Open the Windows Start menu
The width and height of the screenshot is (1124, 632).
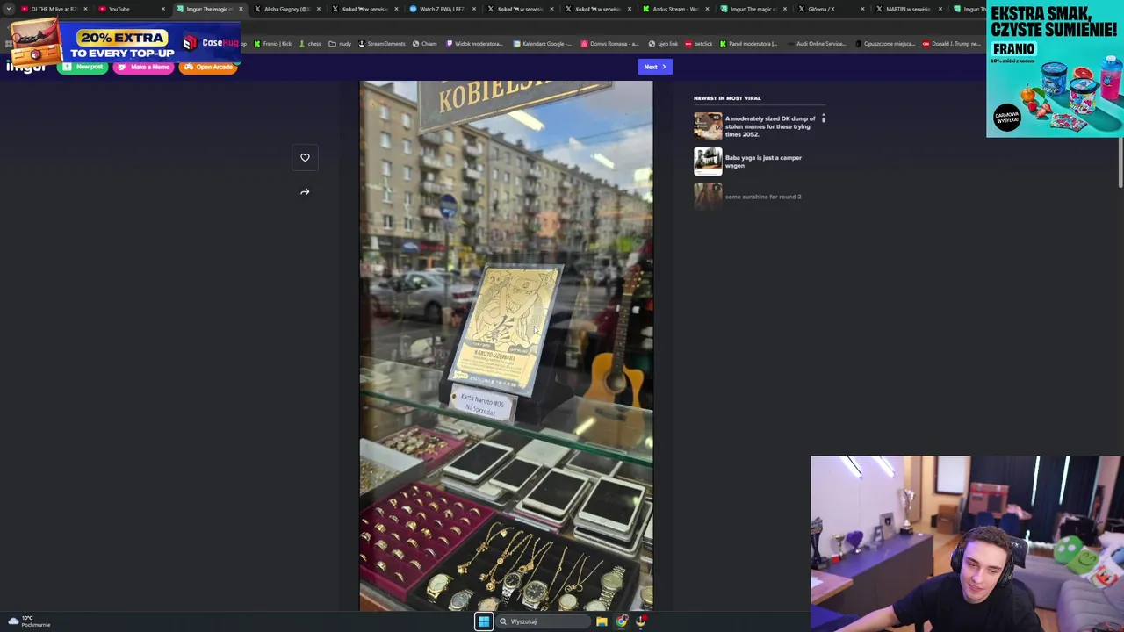point(484,621)
